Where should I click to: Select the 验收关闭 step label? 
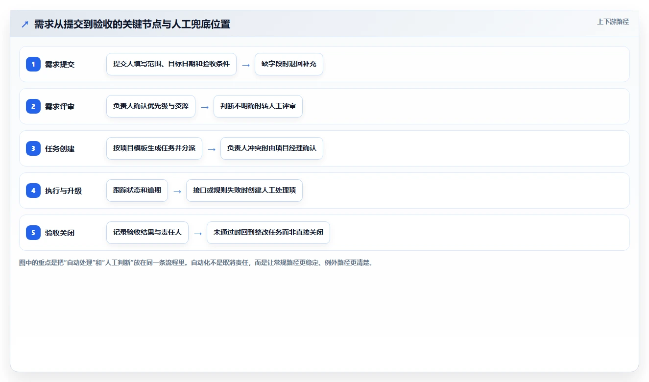(x=60, y=233)
